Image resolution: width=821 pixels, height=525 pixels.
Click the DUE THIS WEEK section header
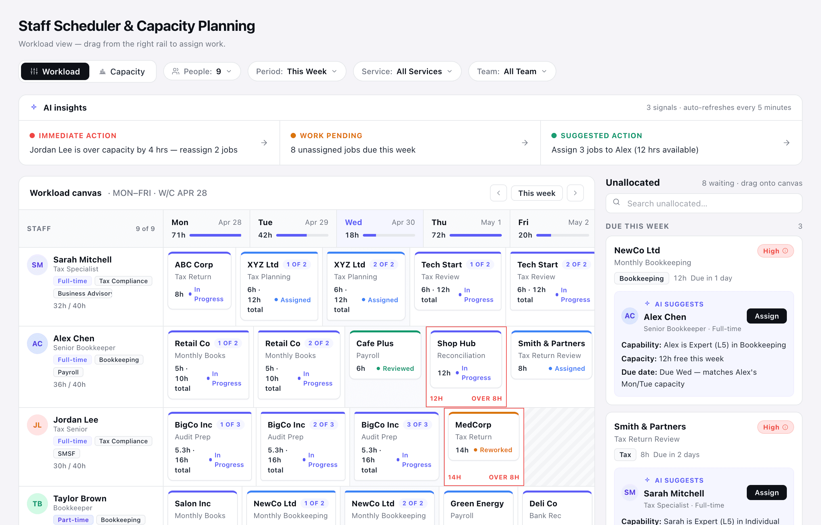637,226
